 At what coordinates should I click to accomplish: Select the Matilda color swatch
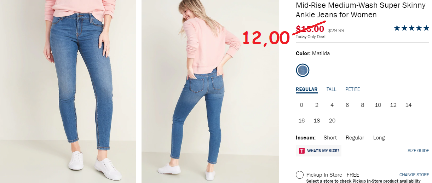pyautogui.click(x=303, y=70)
